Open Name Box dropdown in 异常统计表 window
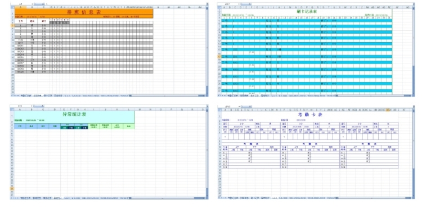Viewport: 422px width, 209px height. [32, 106]
